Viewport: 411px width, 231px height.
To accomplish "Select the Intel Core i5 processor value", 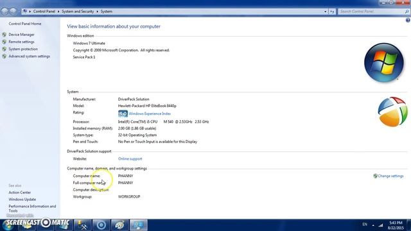I will click(163, 122).
